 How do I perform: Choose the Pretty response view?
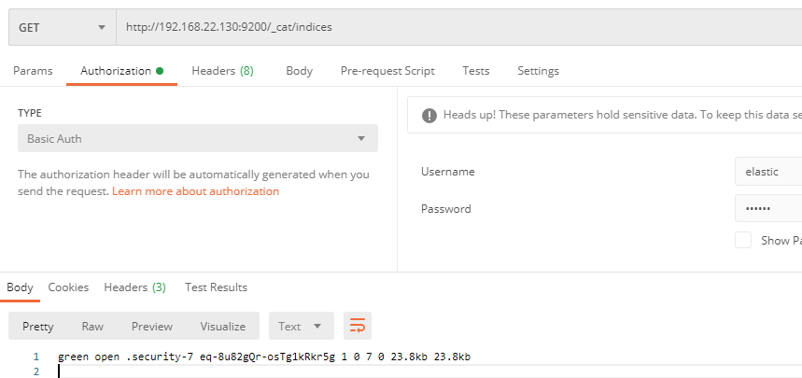point(38,327)
